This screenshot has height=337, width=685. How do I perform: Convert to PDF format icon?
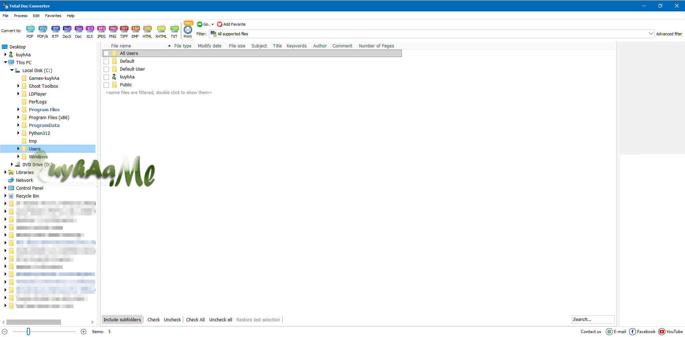(30, 31)
